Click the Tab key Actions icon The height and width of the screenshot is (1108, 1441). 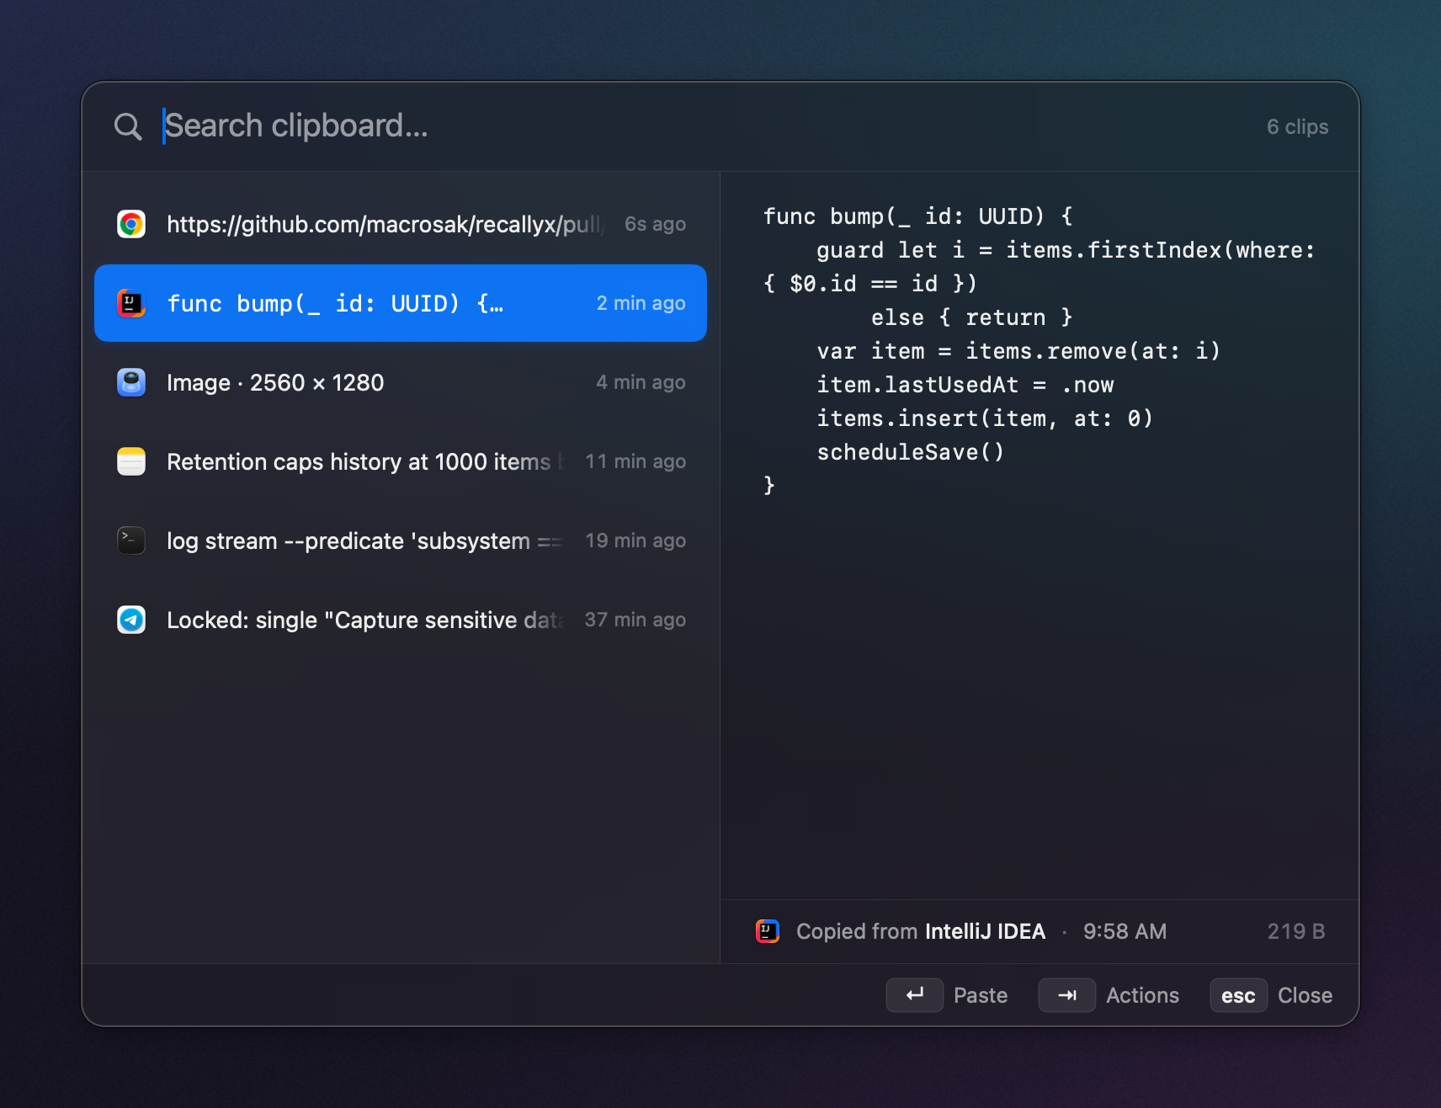1066,995
